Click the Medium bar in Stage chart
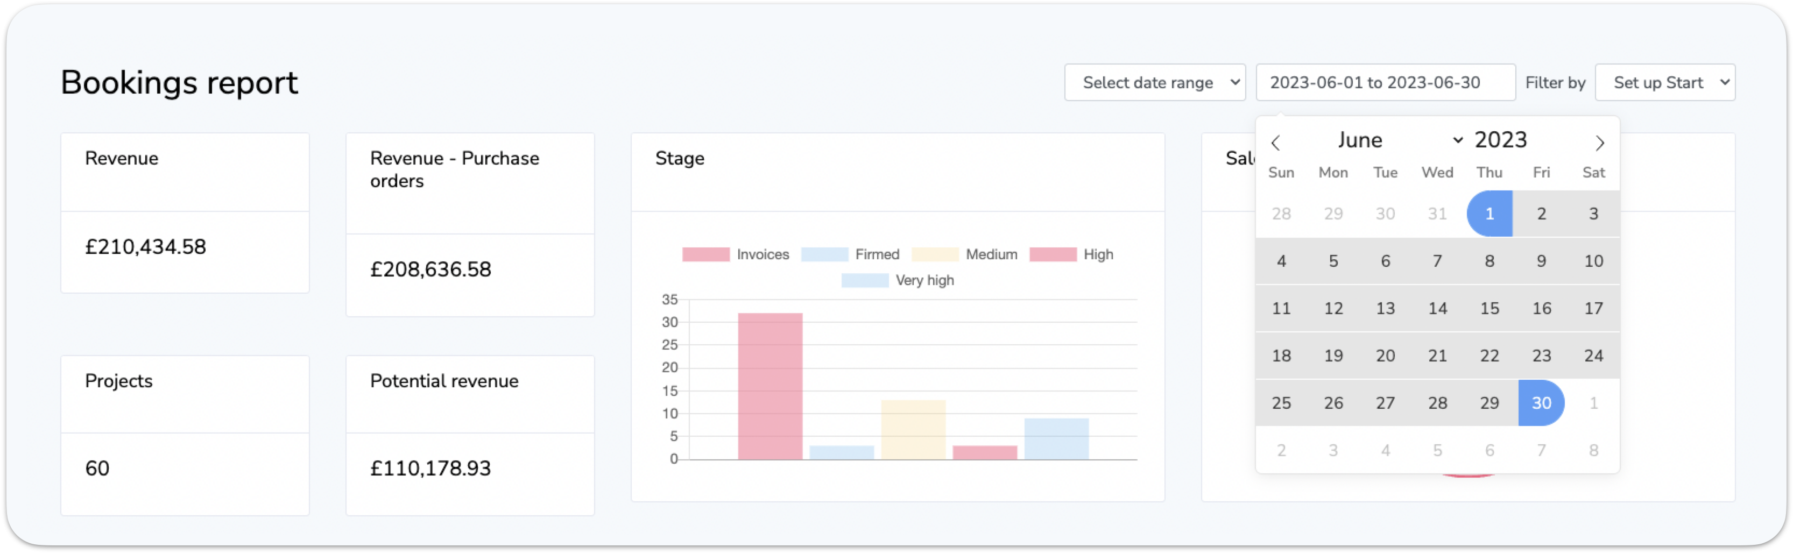The image size is (1793, 554). [913, 429]
